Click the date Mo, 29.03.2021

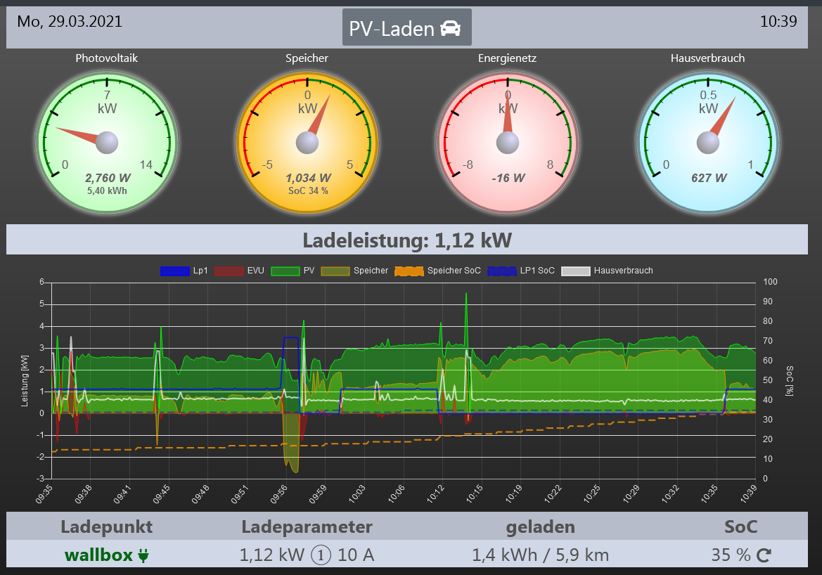point(70,22)
